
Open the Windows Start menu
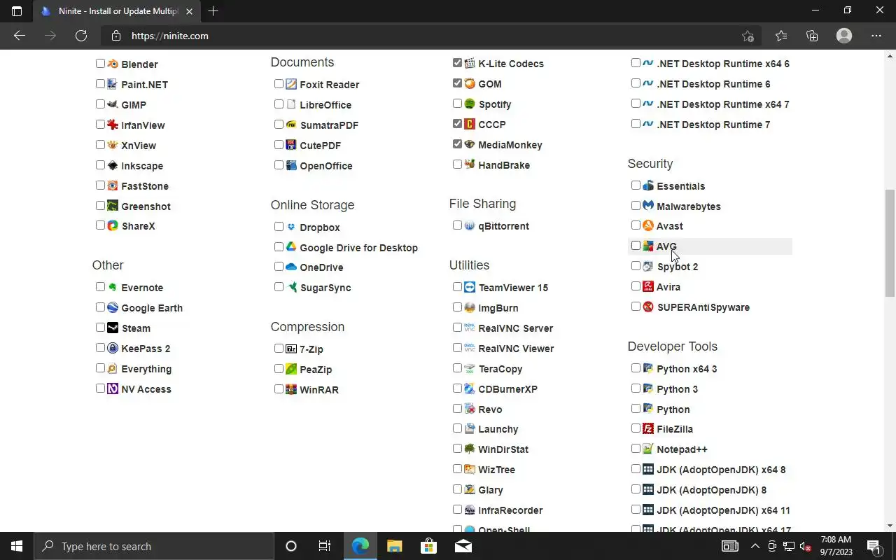coord(17,546)
